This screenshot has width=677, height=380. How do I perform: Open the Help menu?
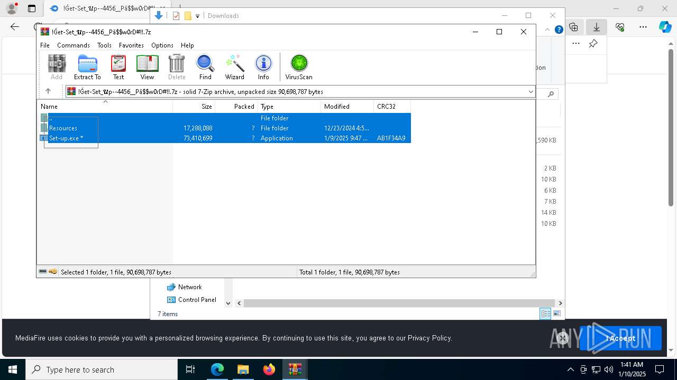187,45
